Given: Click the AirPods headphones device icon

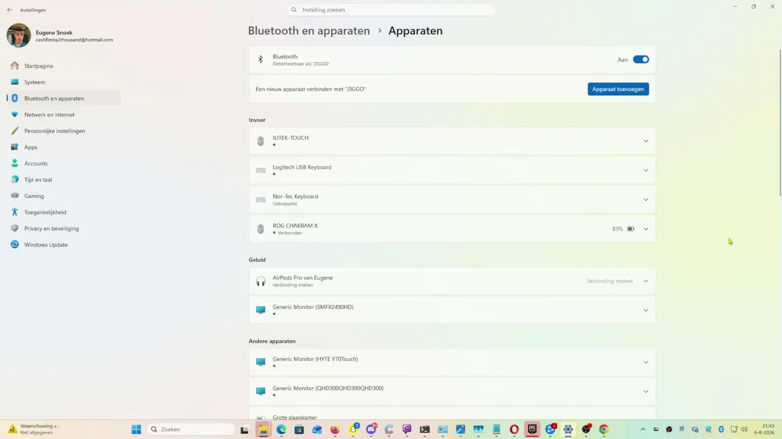Looking at the screenshot, I should tap(261, 281).
